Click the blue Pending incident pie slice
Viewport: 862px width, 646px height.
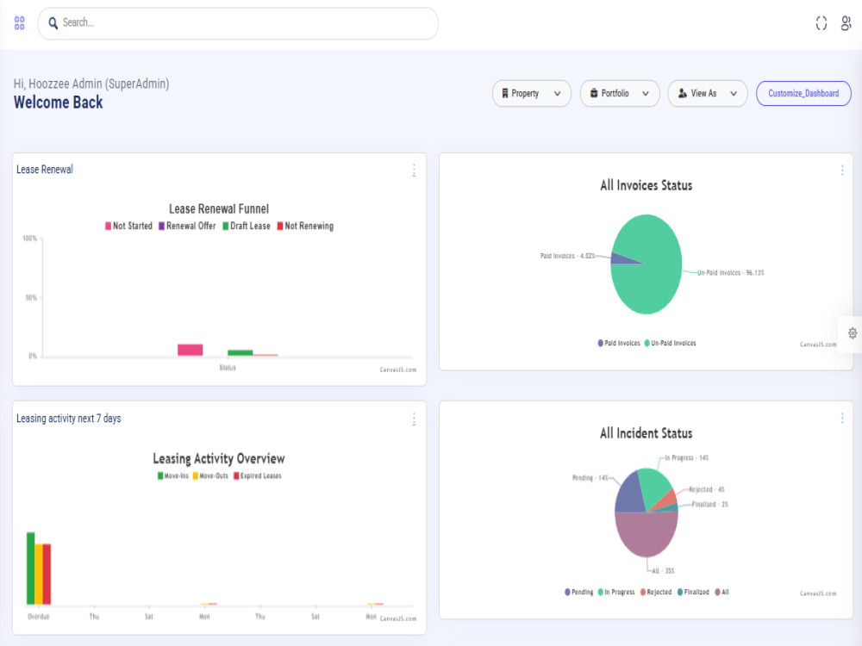tap(630, 494)
